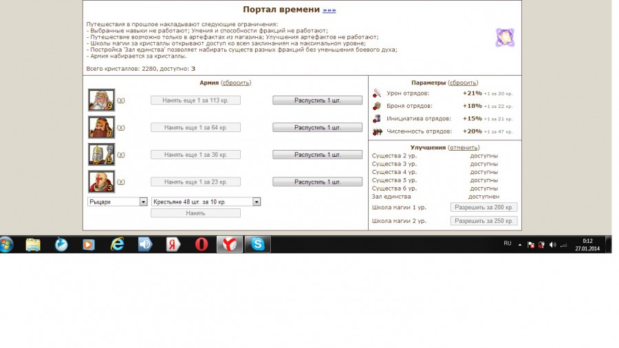The height and width of the screenshot is (348, 619).
Task: Click the red-bearded creature portrait with 7
Action: (101, 127)
